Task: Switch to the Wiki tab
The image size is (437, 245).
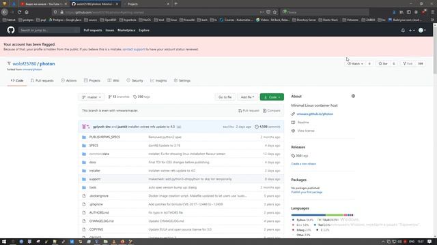Action: click(113, 80)
